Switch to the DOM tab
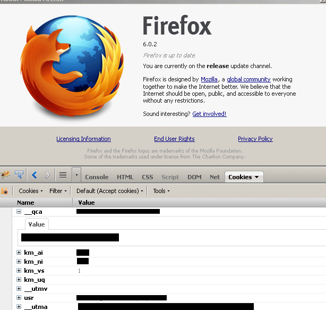326x310 pixels. coord(194,177)
